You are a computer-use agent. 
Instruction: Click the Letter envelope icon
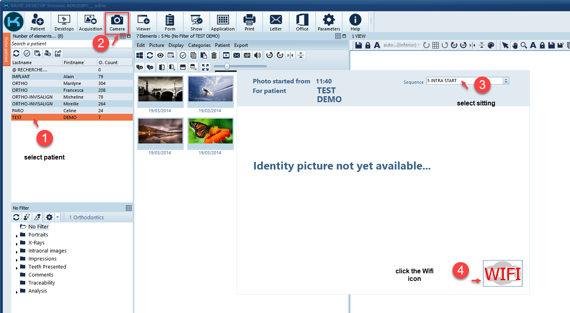pos(276,22)
